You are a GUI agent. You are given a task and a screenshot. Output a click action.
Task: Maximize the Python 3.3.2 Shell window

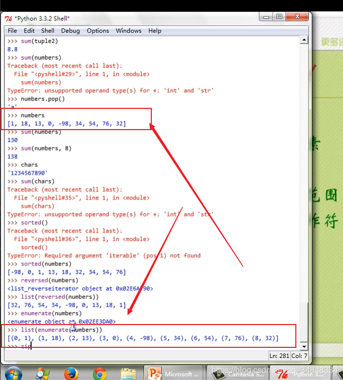[x=279, y=17]
